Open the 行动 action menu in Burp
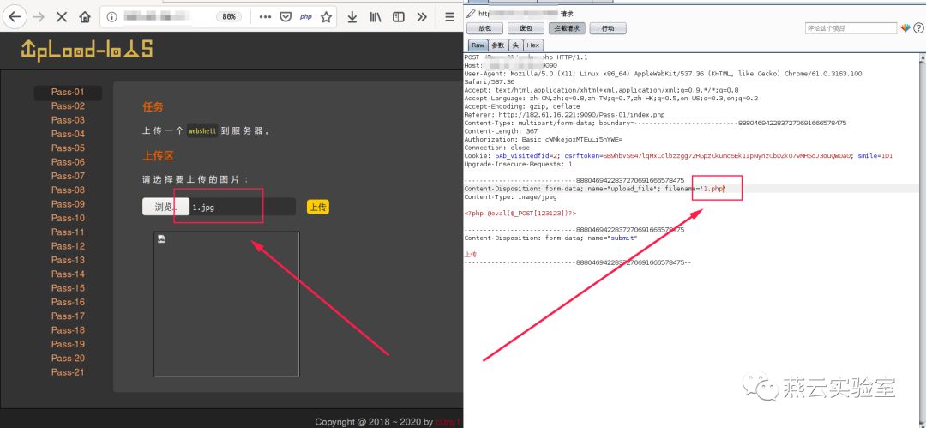This screenshot has width=926, height=428. pos(607,28)
